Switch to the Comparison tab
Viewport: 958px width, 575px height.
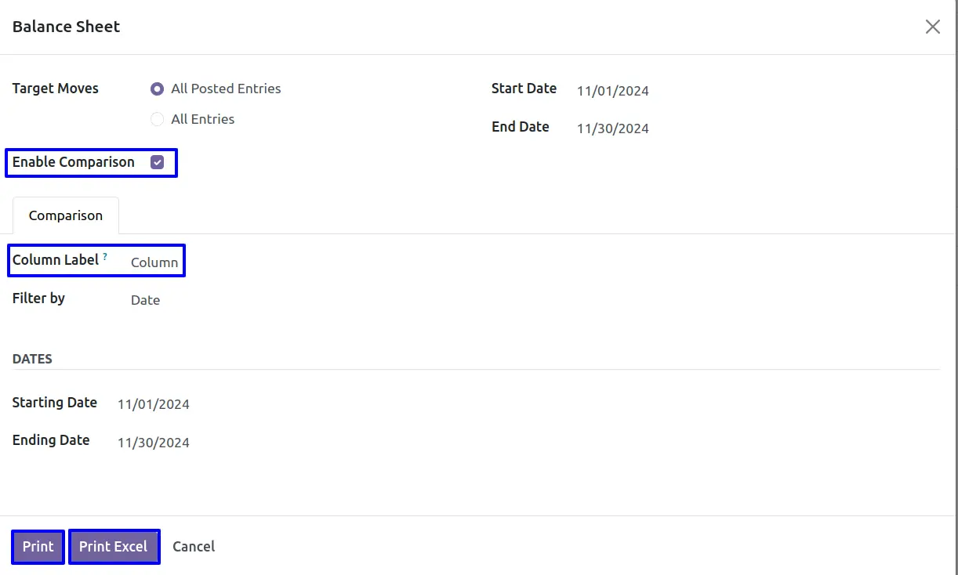tap(66, 215)
